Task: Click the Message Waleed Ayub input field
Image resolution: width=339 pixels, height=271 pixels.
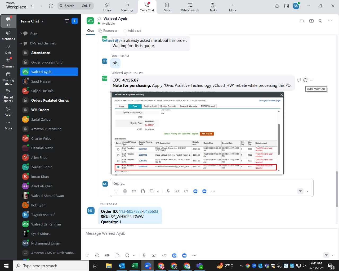Action: pyautogui.click(x=210, y=233)
